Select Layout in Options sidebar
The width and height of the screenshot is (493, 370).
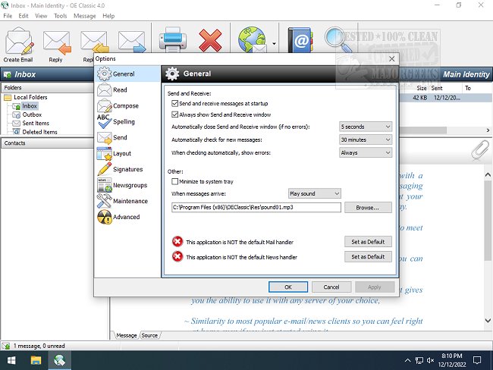click(x=127, y=153)
